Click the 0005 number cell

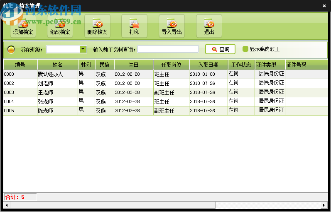20,111
